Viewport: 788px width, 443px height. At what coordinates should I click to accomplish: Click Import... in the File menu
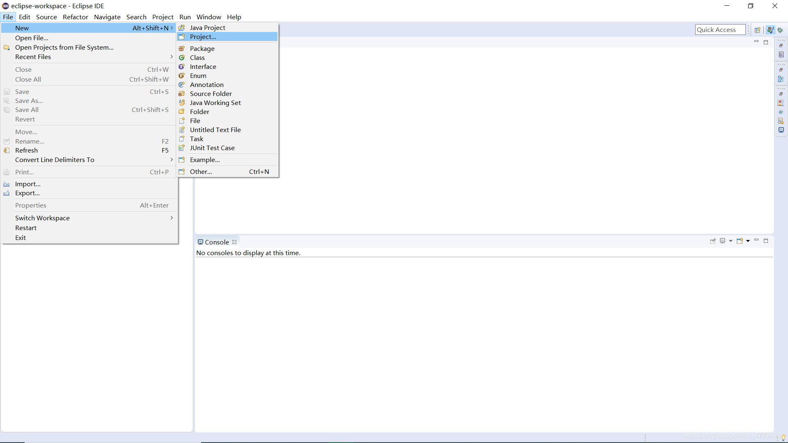click(x=28, y=184)
